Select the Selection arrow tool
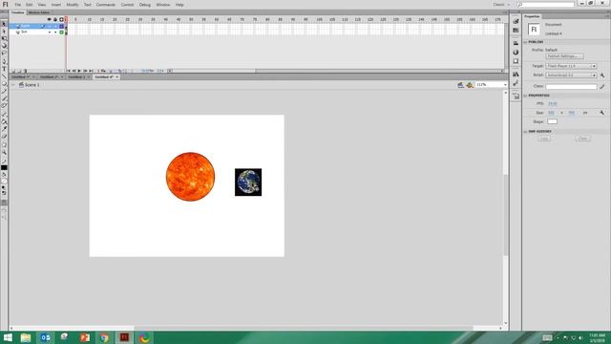Screen dimensions: 611x344 pyautogui.click(x=4, y=24)
